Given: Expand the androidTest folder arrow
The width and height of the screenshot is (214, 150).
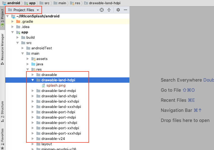Looking at the screenshot, I should click(x=23, y=48).
